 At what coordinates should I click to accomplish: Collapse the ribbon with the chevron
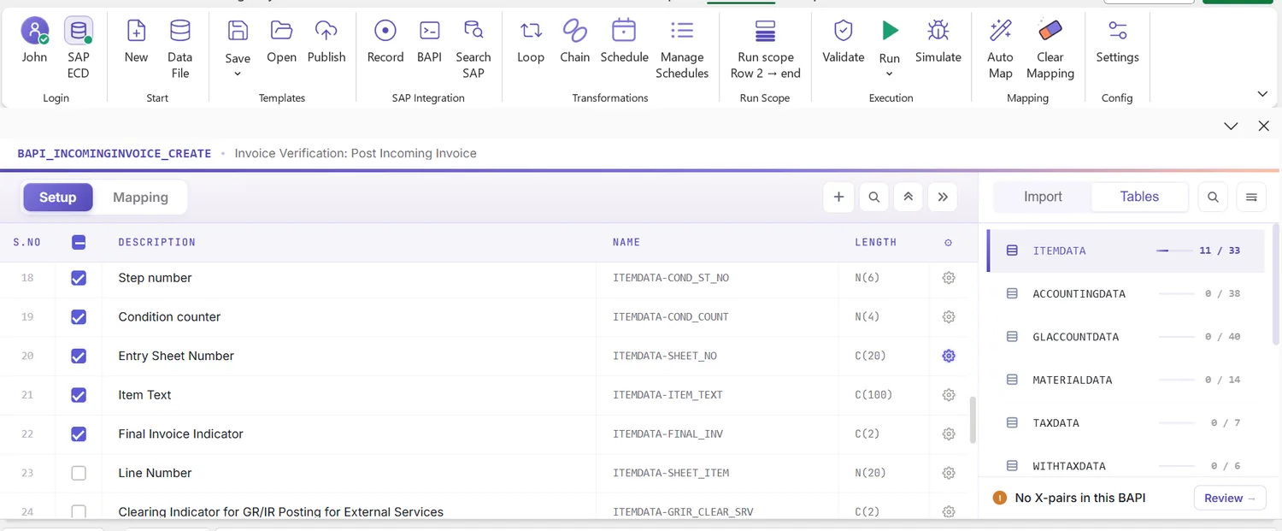click(1262, 93)
